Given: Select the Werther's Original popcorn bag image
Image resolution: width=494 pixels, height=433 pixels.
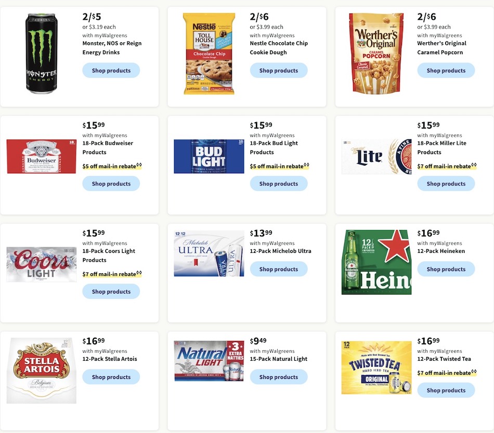Looking at the screenshot, I should point(376,54).
